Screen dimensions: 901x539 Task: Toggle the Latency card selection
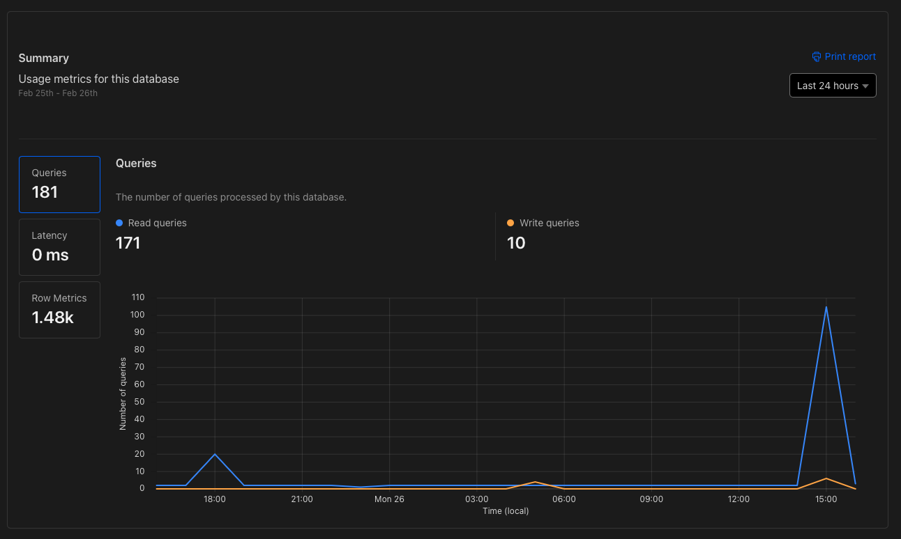coord(59,247)
